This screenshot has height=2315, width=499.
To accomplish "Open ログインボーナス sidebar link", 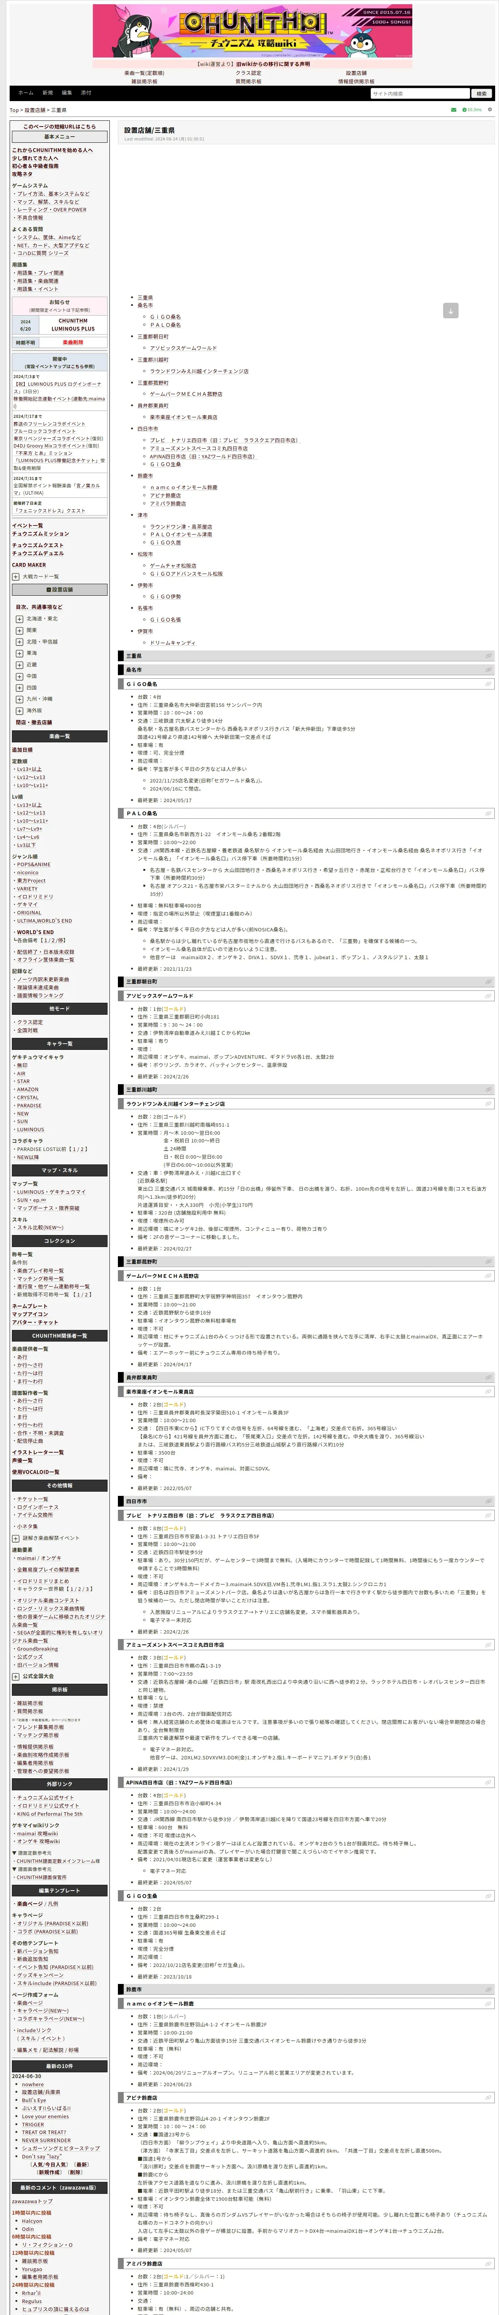I will coord(38,1507).
